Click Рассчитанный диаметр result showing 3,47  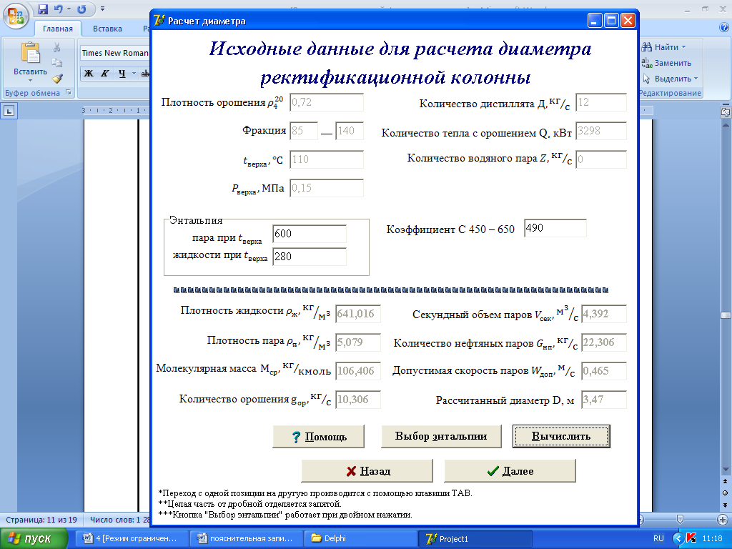click(603, 400)
